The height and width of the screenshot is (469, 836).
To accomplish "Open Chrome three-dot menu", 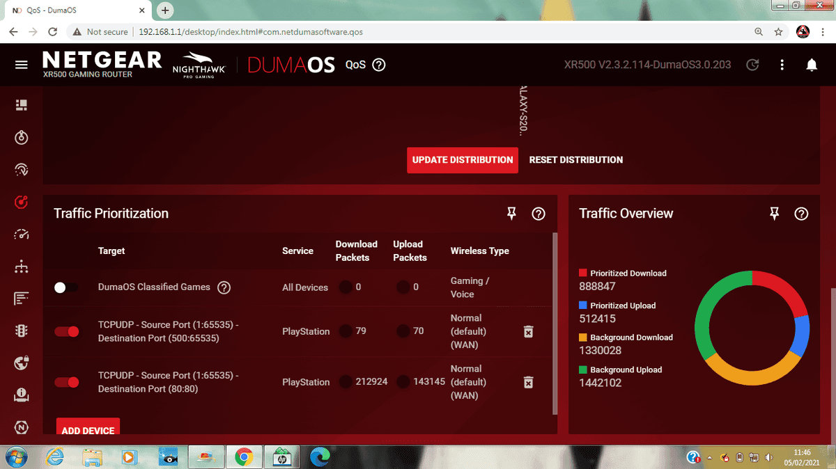I will (x=823, y=32).
